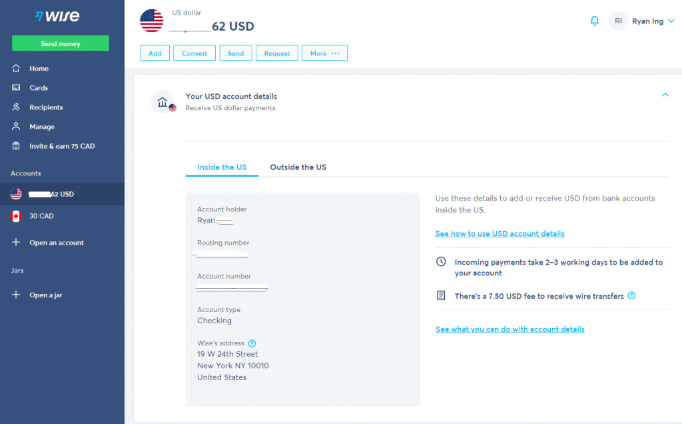
Task: Click the RI profile avatar
Action: pyautogui.click(x=618, y=21)
